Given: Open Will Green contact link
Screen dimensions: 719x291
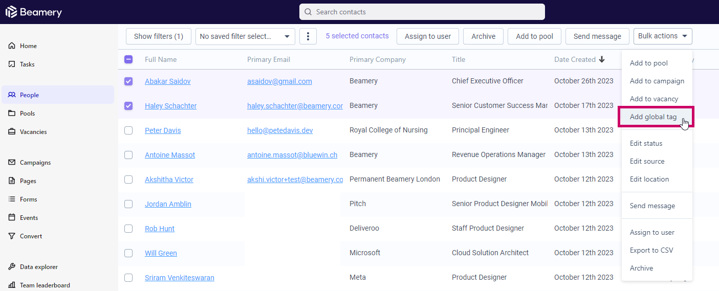Looking at the screenshot, I should pos(161,253).
